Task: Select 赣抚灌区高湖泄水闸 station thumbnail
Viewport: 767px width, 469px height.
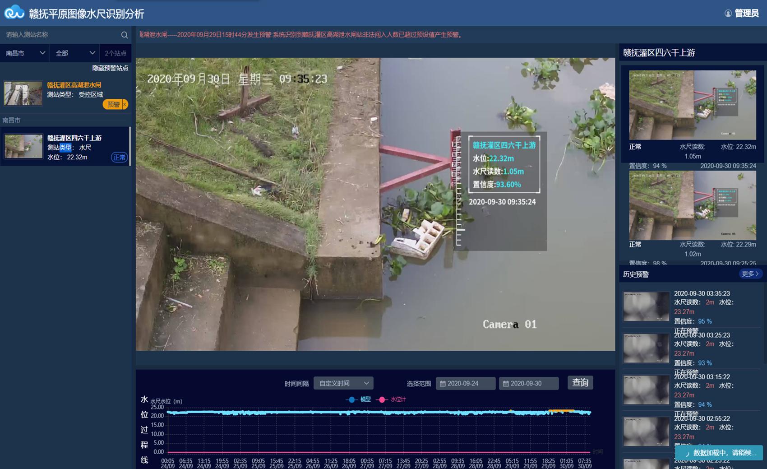Action: 23,93
